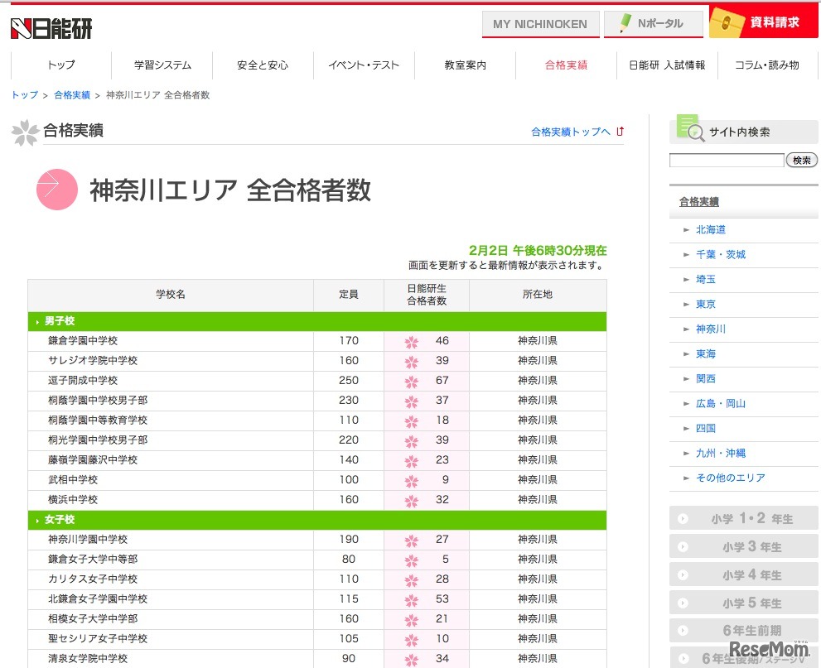The height and width of the screenshot is (668, 821).
Task: Expand the 九州・沖縄 sidebar entry
Action: [x=717, y=453]
